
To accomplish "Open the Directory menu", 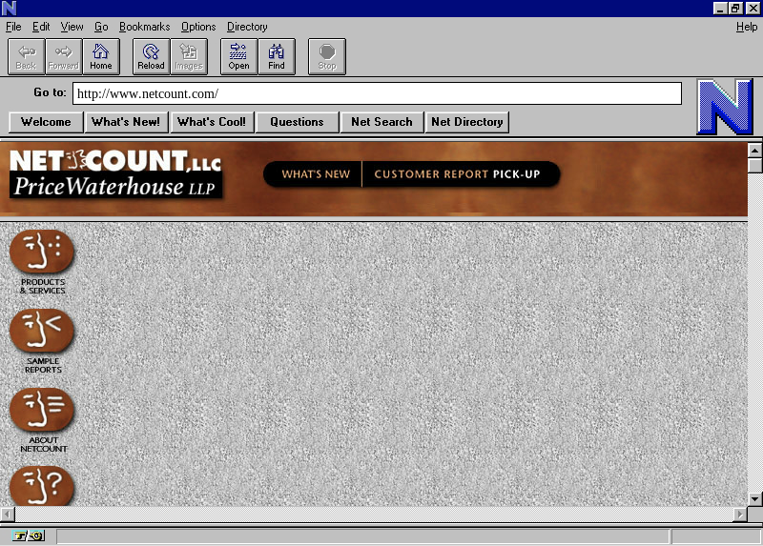I will (247, 27).
